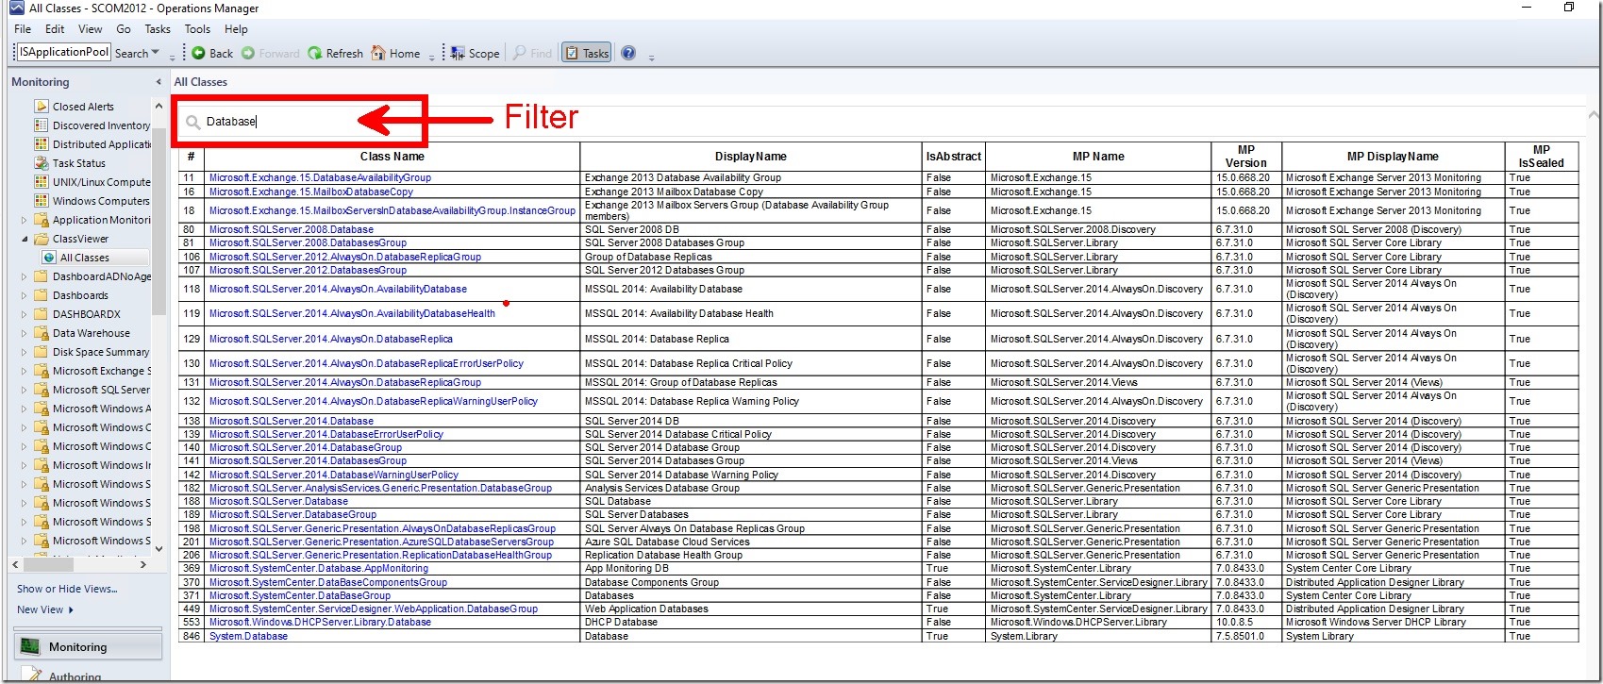Open Microsoft.SQLServer.2014.DatabaseGroup class link

pos(306,447)
